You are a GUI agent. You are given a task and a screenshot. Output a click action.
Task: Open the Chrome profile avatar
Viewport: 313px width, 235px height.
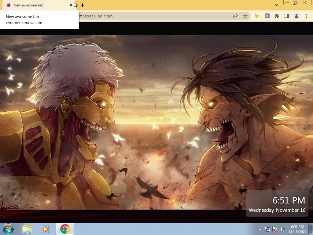click(296, 16)
